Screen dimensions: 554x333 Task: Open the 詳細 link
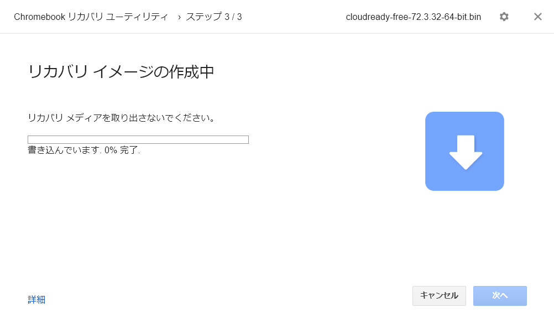coord(36,299)
